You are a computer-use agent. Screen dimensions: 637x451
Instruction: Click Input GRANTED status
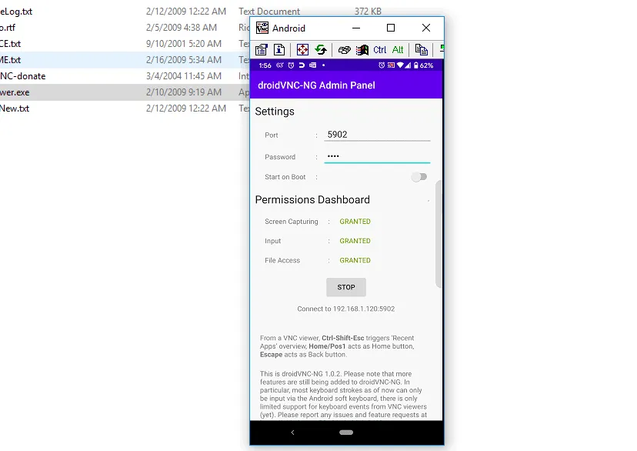(355, 241)
